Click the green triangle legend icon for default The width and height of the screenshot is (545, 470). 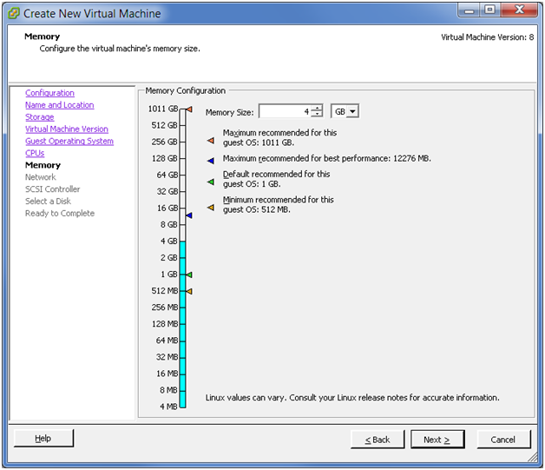(x=211, y=182)
